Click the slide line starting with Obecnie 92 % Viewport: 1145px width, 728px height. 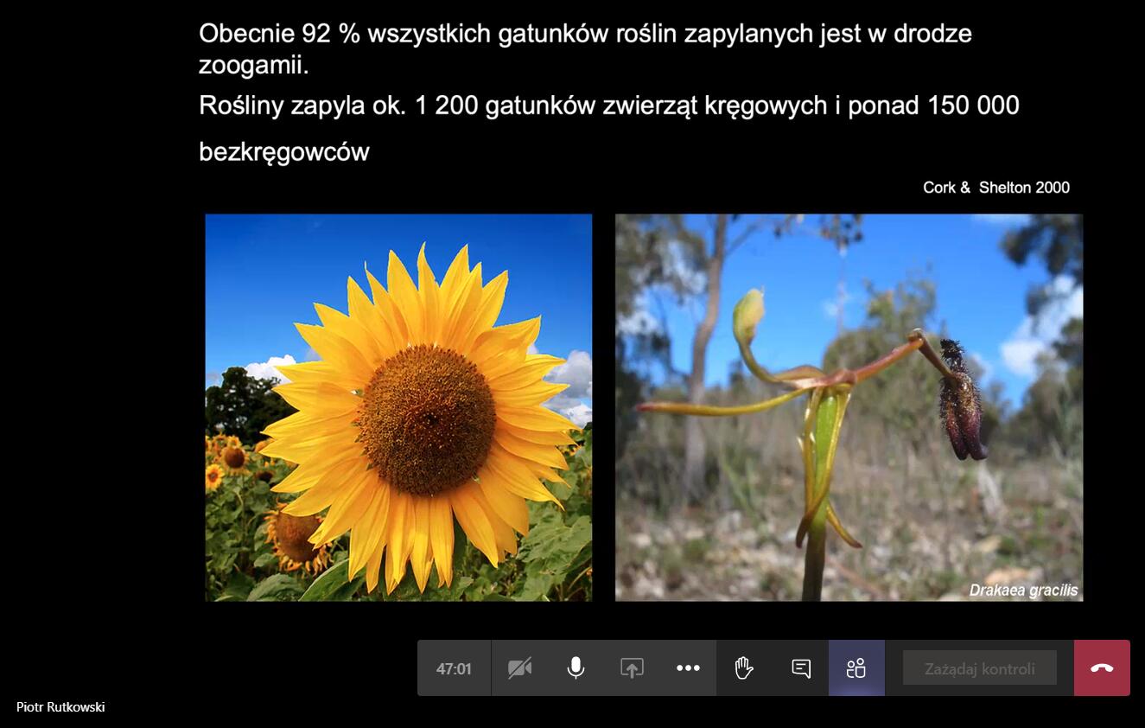coord(585,34)
